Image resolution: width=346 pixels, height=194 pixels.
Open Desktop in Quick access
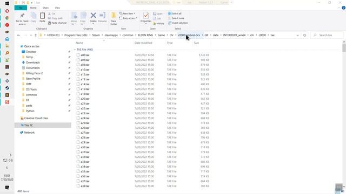tap(31, 52)
